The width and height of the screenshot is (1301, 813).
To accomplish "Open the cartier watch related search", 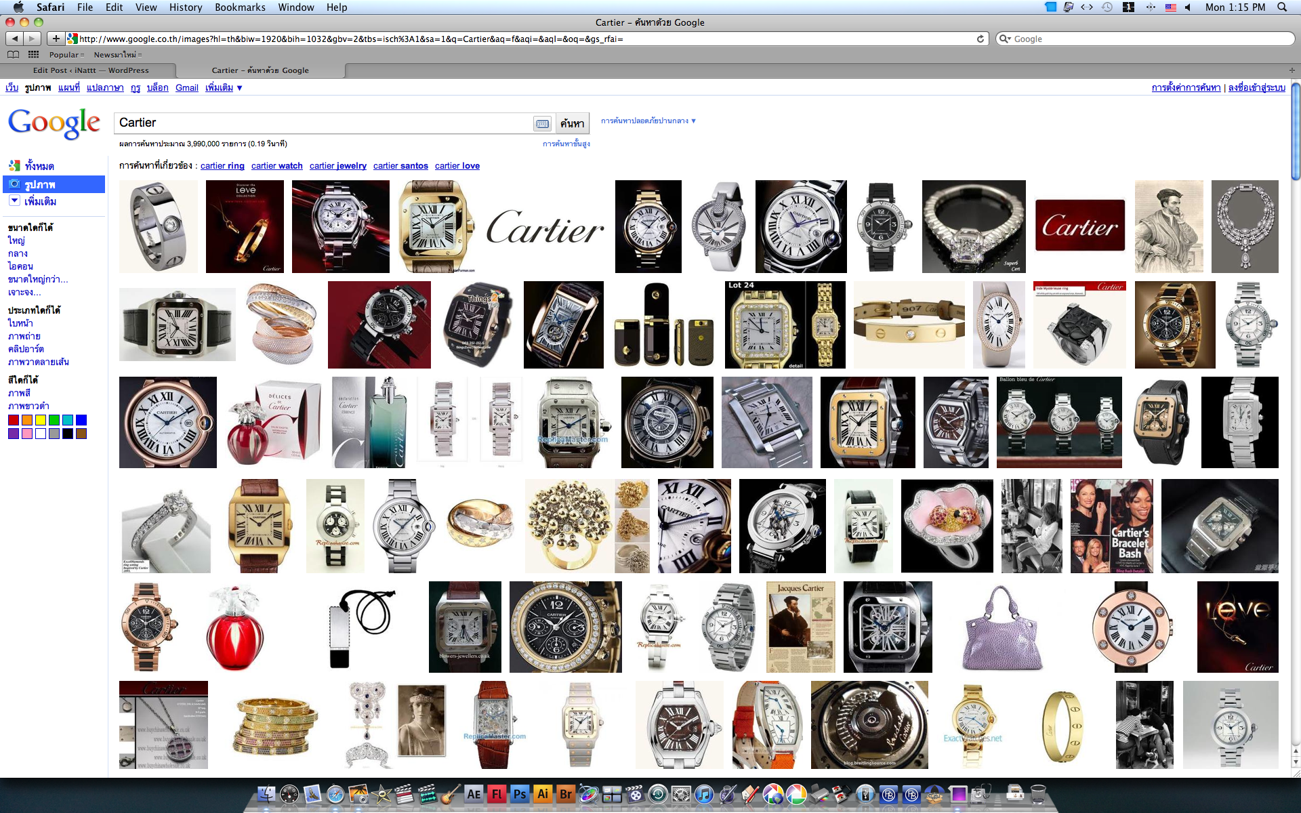I will (x=277, y=165).
